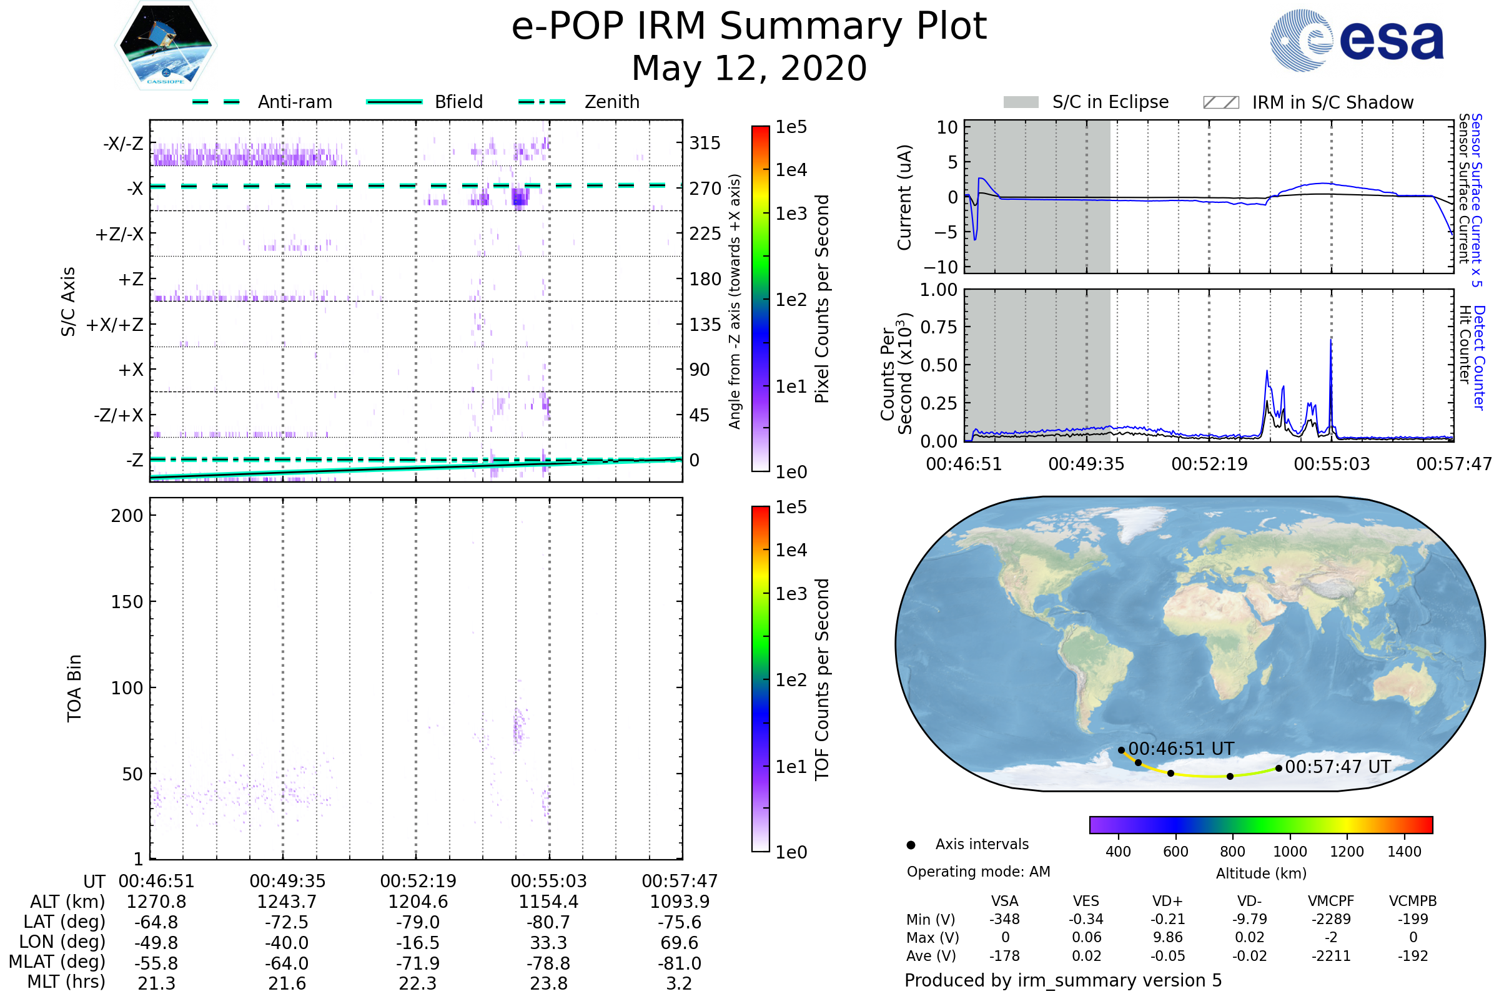Click the Bfield solid line legend marker
The width and height of the screenshot is (1499, 999).
click(394, 102)
